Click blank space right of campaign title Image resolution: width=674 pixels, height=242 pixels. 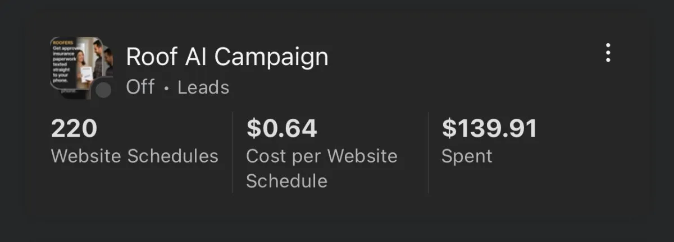point(461,56)
